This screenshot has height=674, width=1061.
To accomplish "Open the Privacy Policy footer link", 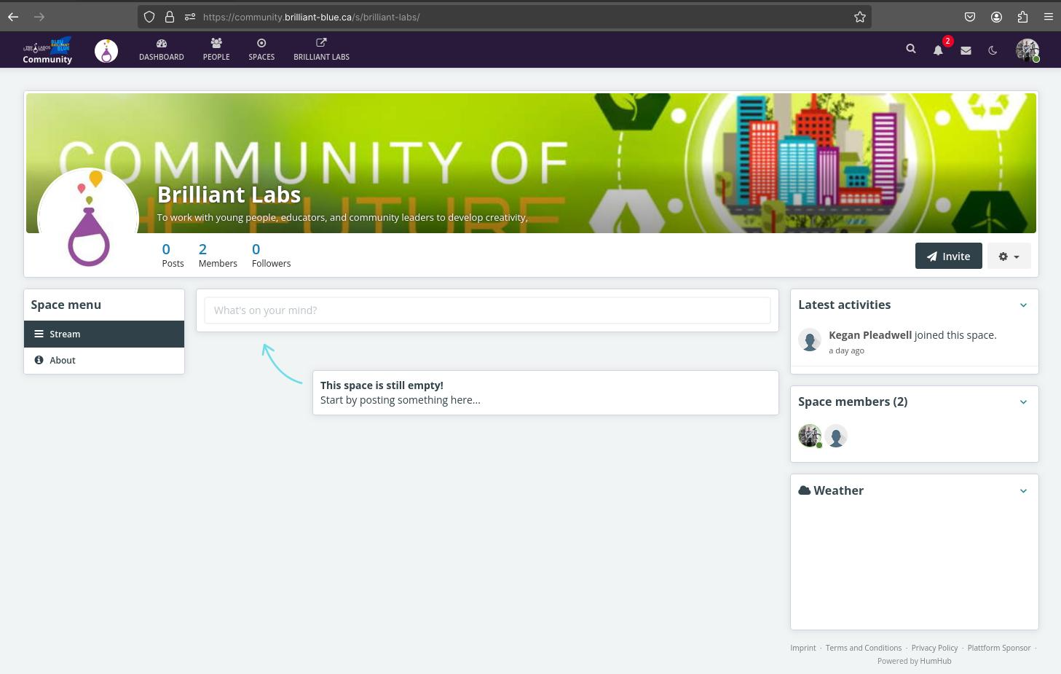I will 934,648.
